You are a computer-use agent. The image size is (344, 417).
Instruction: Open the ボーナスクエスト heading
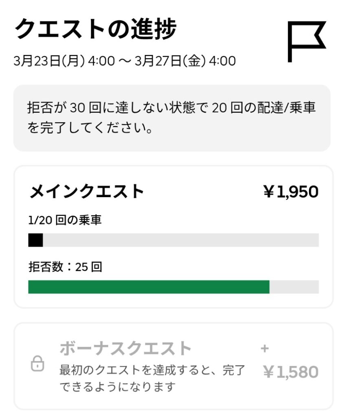[x=125, y=349]
